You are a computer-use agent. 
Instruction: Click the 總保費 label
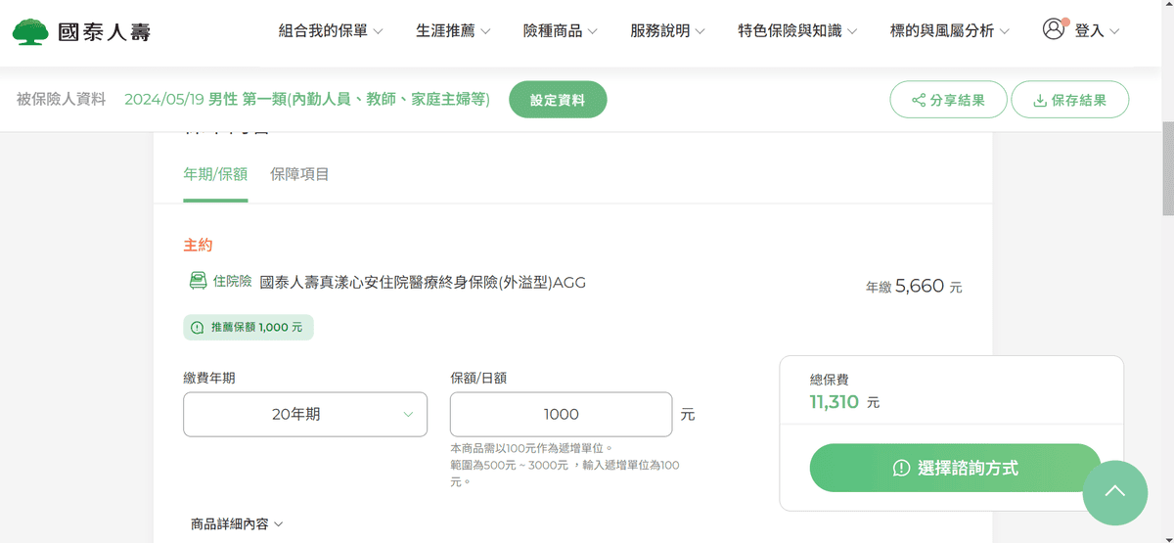[x=829, y=380]
